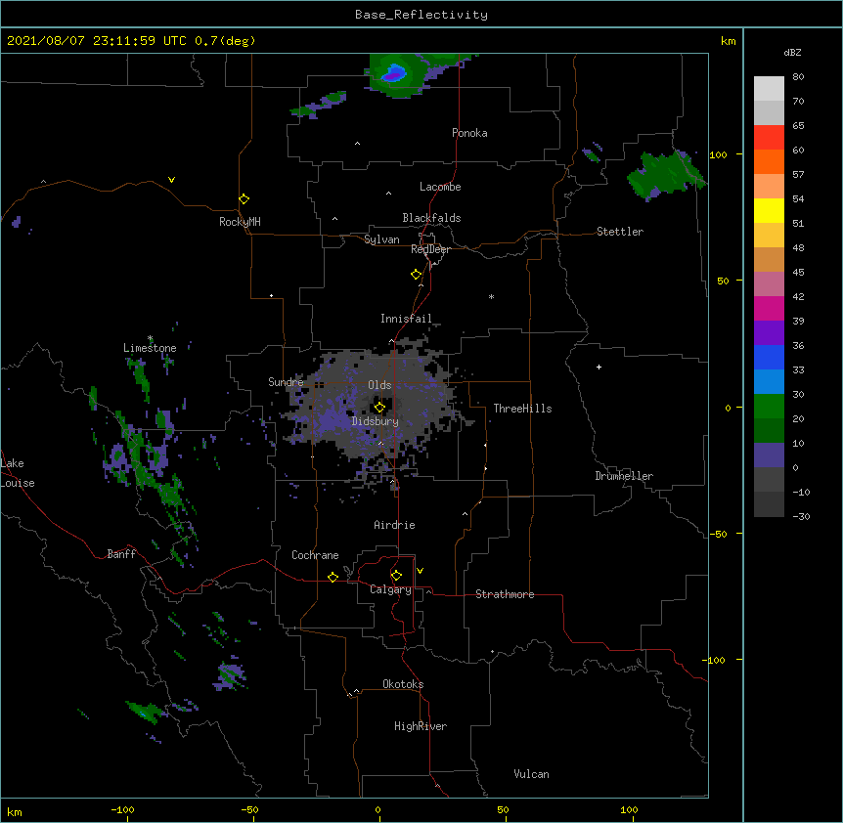Screen dimensions: 843x823
Task: Select the RedDeer city label
Action: tap(430, 249)
